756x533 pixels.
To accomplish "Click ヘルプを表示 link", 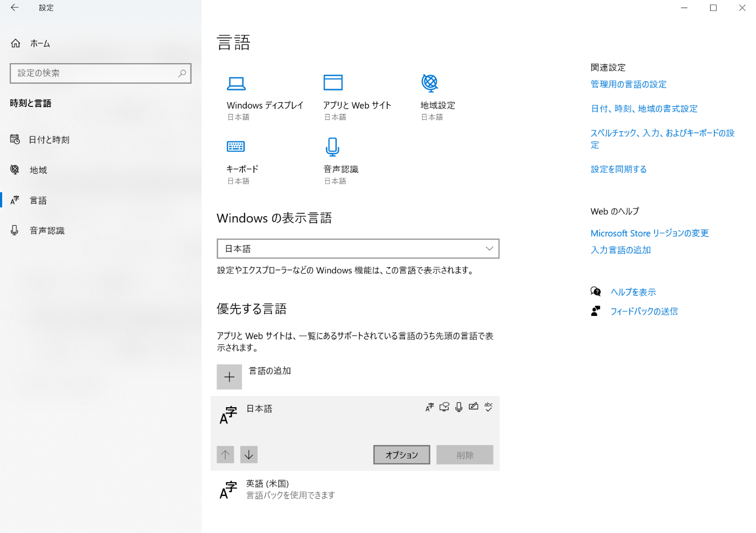I will [633, 292].
